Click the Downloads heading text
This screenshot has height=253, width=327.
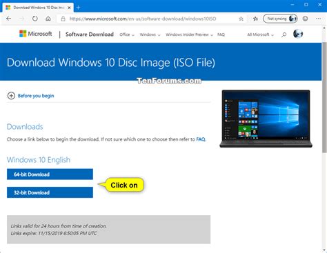pos(25,127)
